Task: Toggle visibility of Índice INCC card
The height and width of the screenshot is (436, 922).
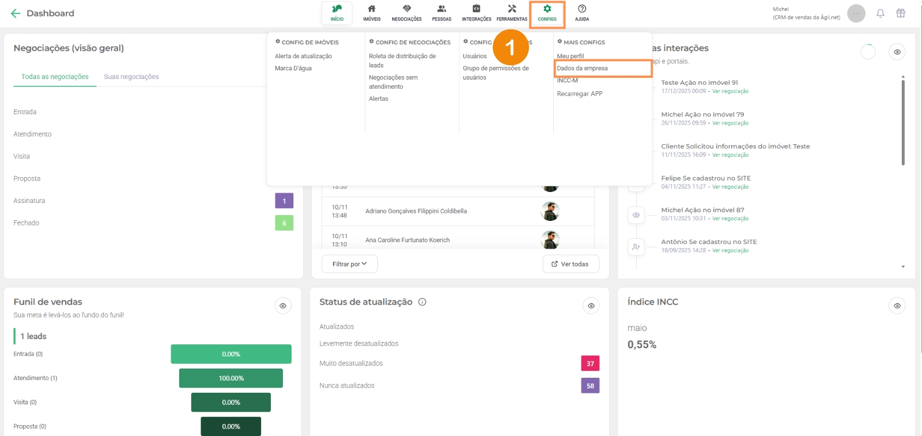Action: [x=897, y=306]
